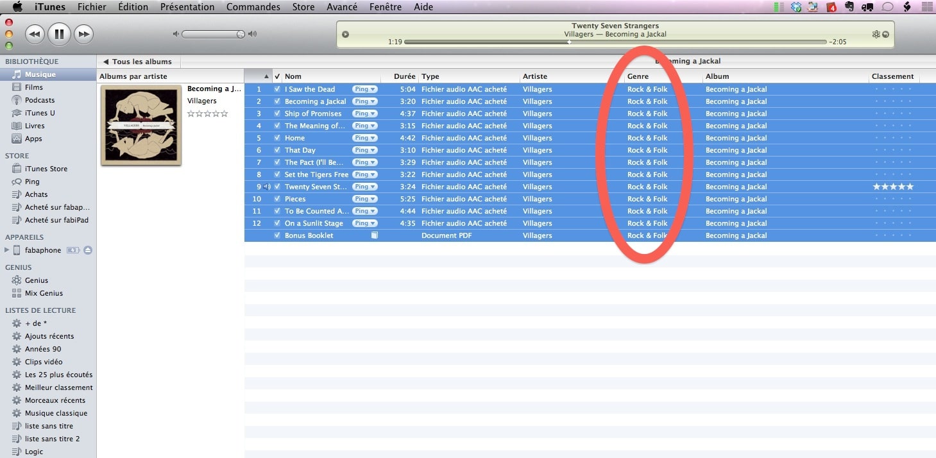Click play icon left of now-playing display

345,34
